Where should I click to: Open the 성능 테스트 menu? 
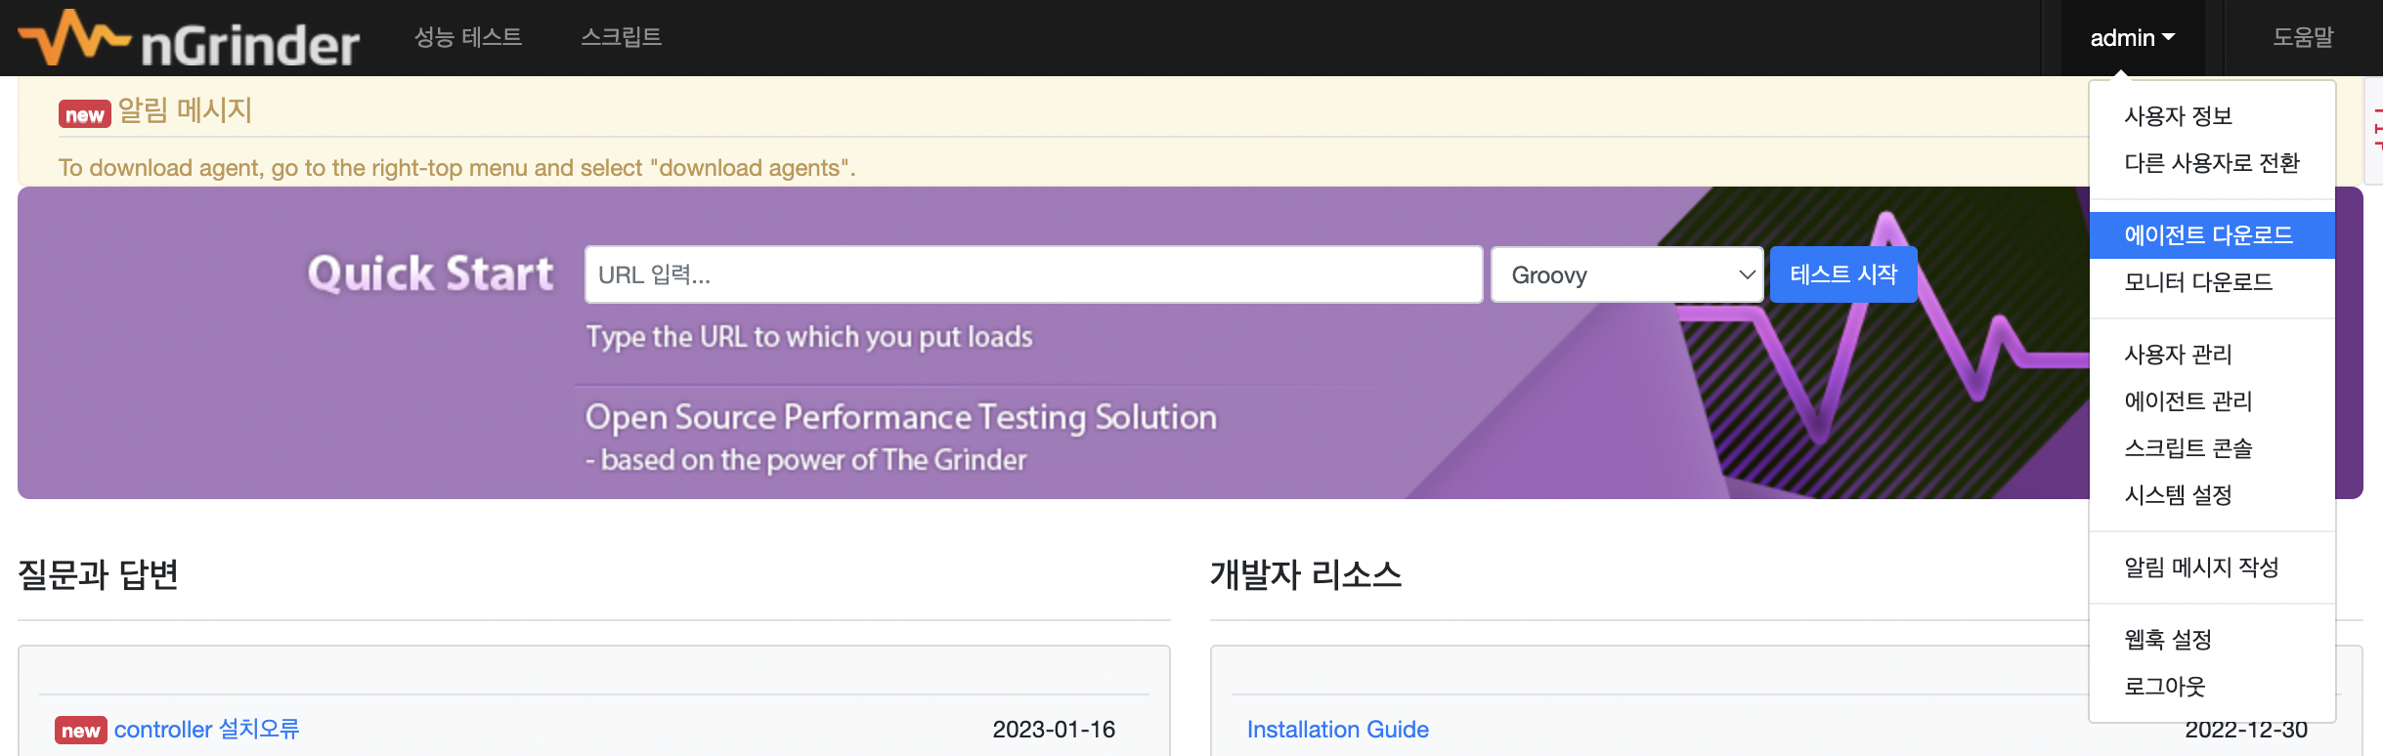click(x=468, y=37)
